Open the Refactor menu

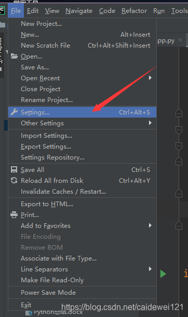pos(134,10)
